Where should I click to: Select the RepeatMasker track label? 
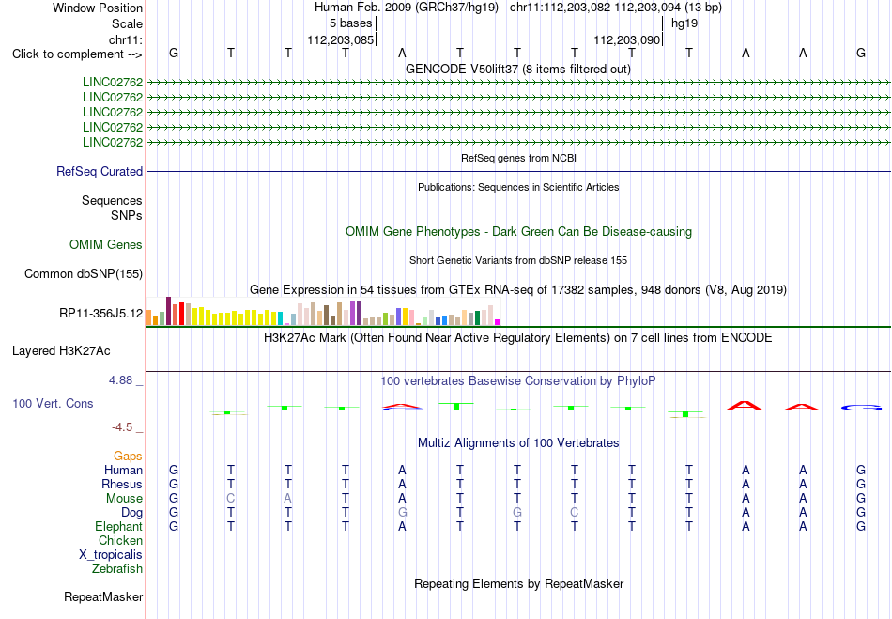103,596
